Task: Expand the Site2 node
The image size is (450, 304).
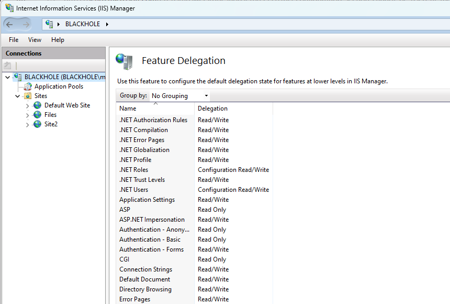Action: (27, 125)
